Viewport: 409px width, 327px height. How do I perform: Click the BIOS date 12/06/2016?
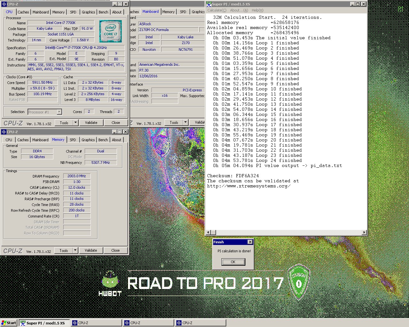[171, 76]
